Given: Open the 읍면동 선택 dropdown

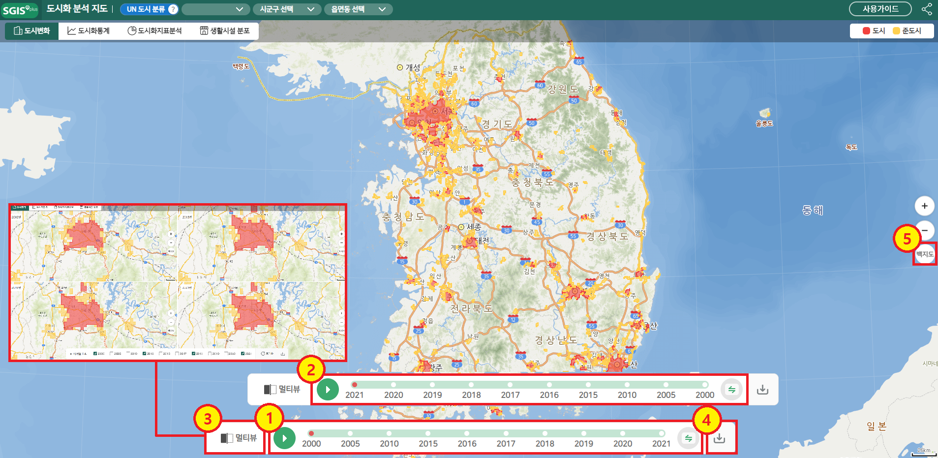Looking at the screenshot, I should coord(358,9).
